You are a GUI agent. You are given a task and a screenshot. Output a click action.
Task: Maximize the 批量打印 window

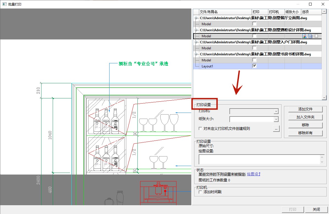click(310, 4)
